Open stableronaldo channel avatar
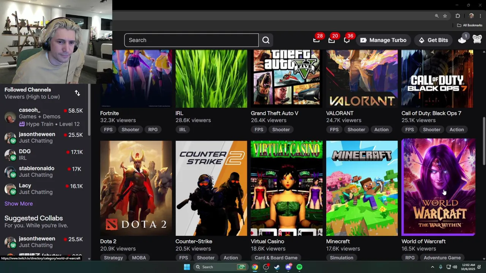 pyautogui.click(x=10, y=172)
